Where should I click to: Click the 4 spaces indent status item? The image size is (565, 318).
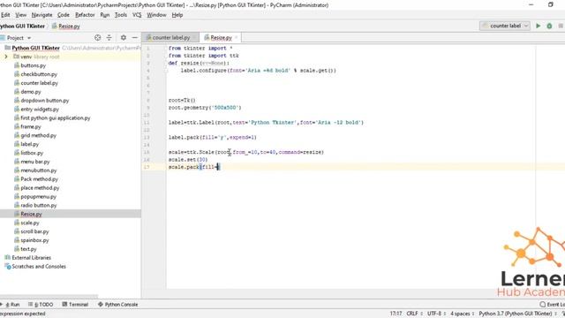pyautogui.click(x=462, y=314)
